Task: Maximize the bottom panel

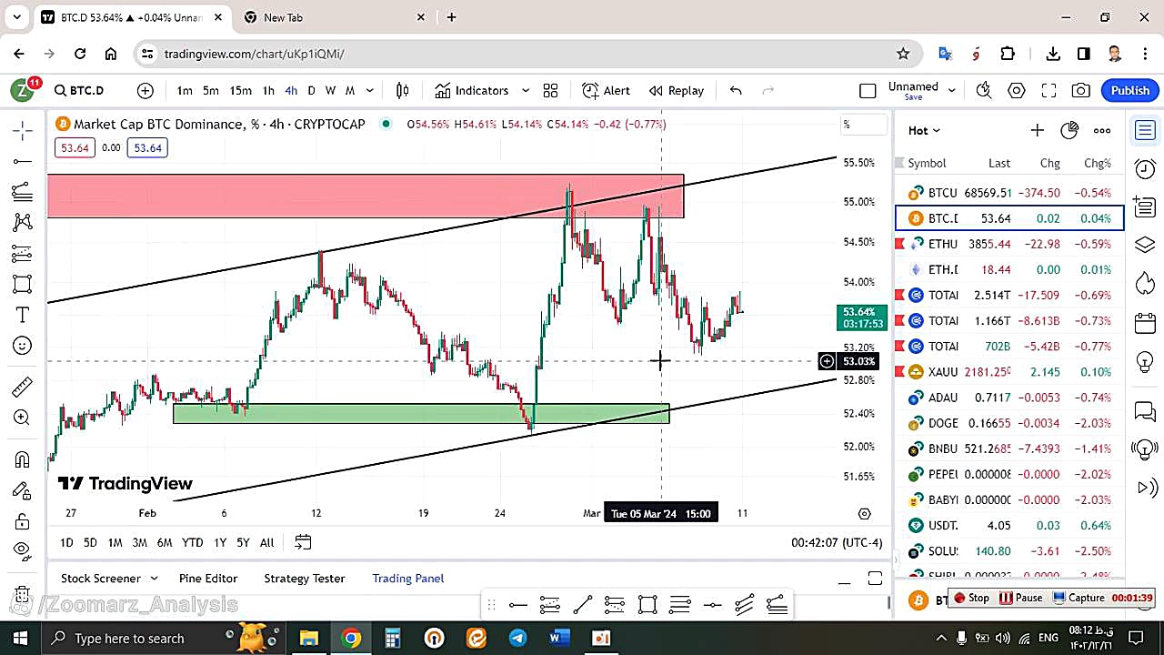Action: (875, 579)
